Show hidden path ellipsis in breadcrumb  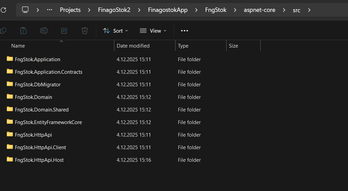coord(50,10)
